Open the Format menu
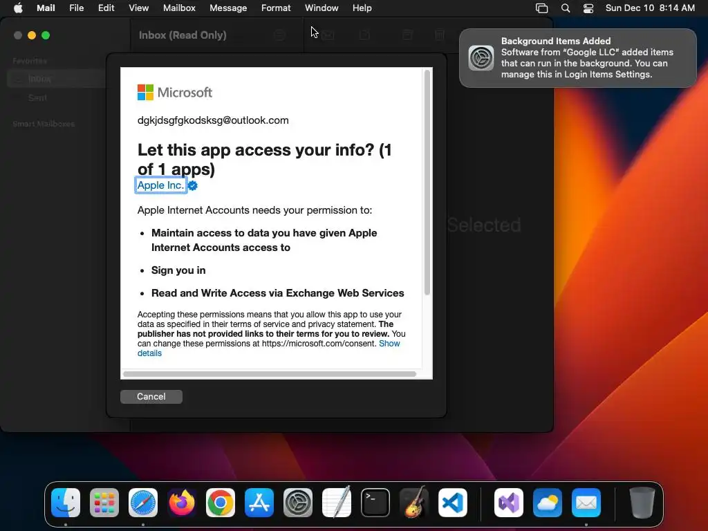This screenshot has height=531, width=708. coord(276,8)
